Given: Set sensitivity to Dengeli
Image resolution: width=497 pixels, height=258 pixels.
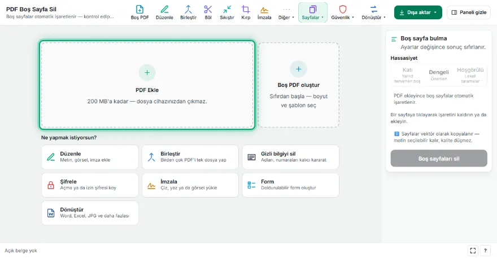Looking at the screenshot, I should 439,75.
